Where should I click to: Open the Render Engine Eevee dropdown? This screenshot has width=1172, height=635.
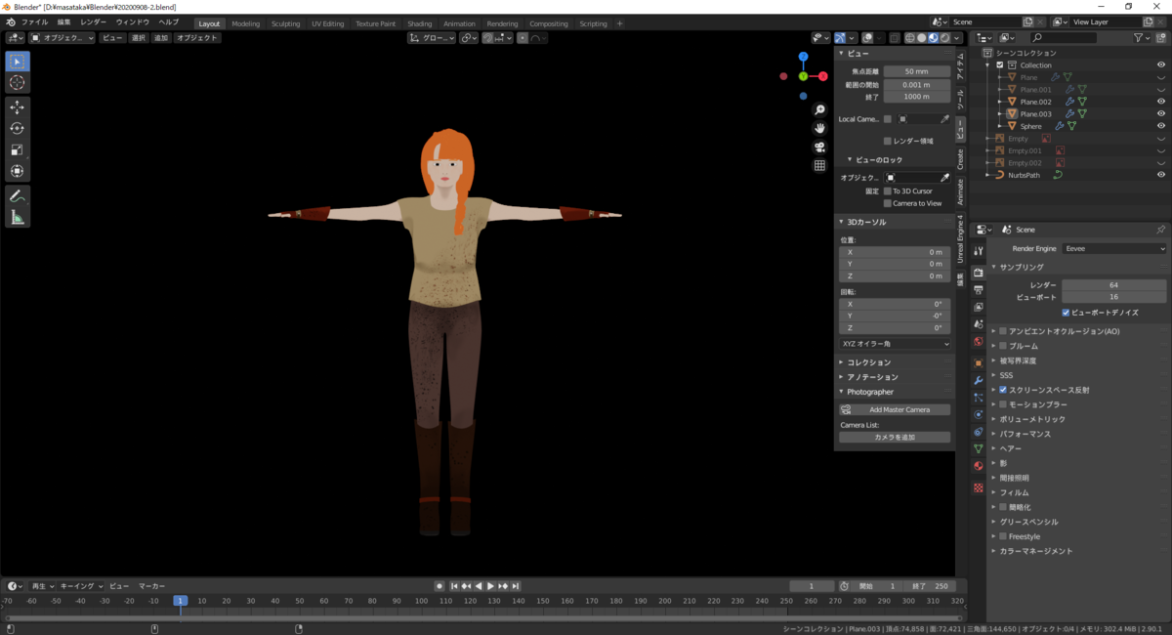coord(1113,249)
